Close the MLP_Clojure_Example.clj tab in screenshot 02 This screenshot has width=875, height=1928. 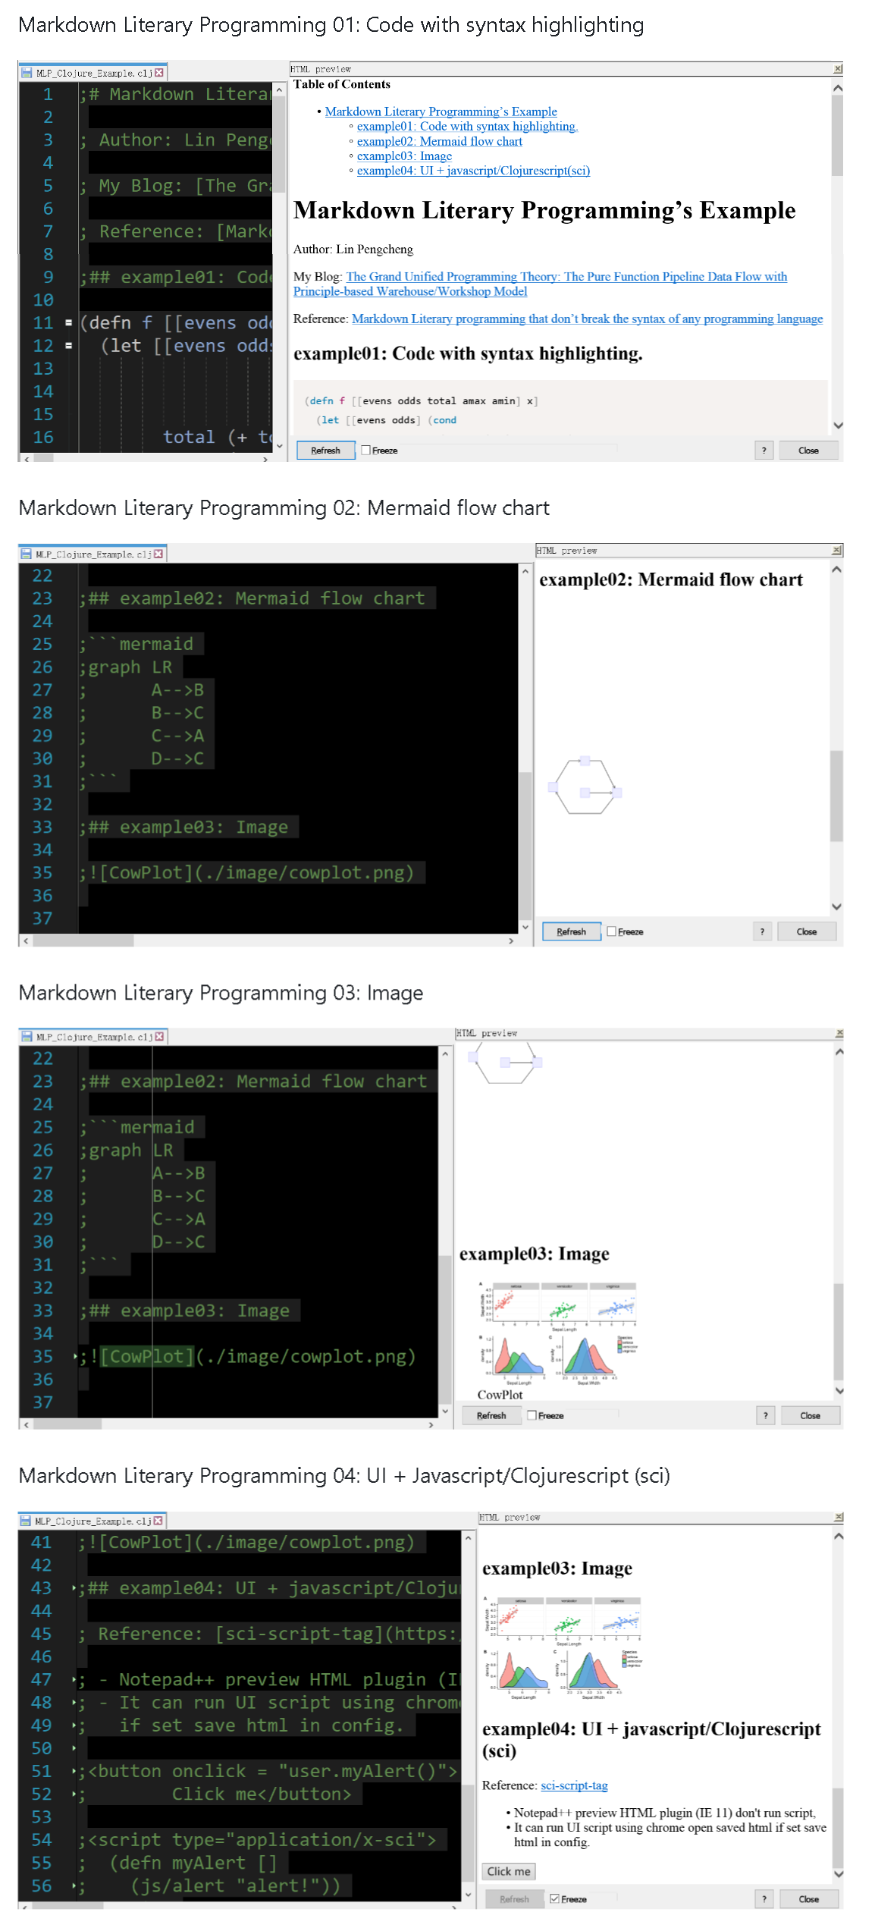tap(158, 554)
